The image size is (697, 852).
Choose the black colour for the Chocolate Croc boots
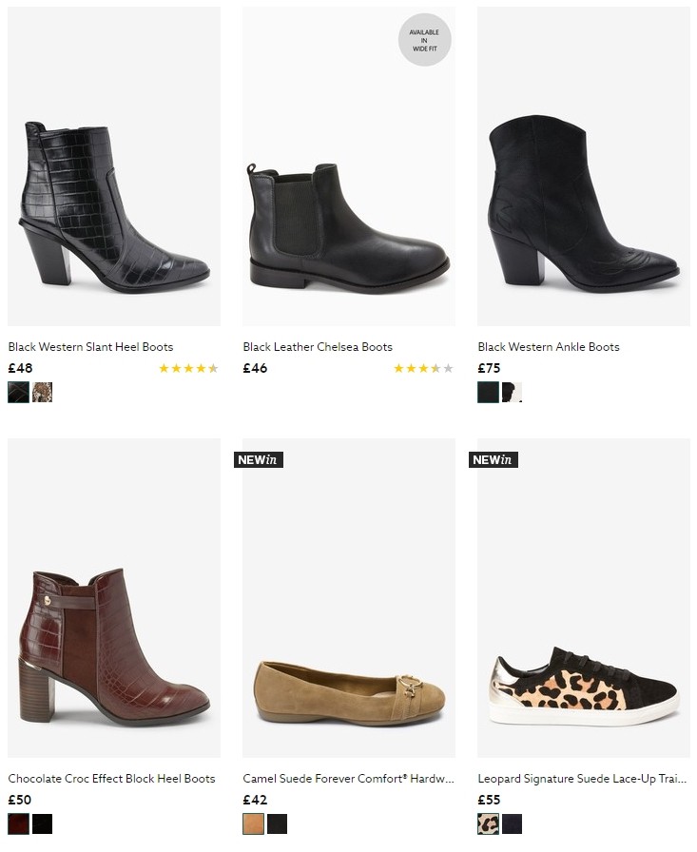[42, 823]
